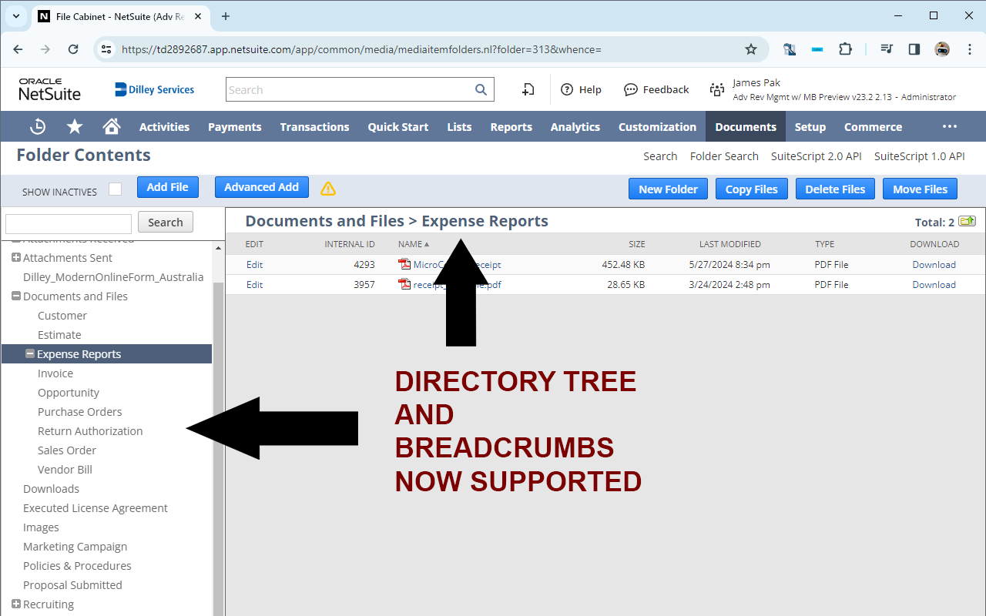Click the Advanced Add button
The image size is (986, 616).
262,187
